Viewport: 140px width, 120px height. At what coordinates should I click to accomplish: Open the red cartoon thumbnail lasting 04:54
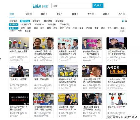point(43,71)
